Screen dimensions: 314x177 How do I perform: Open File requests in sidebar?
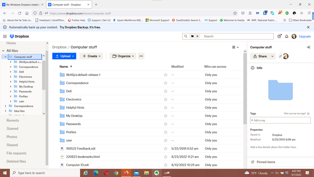(16, 153)
